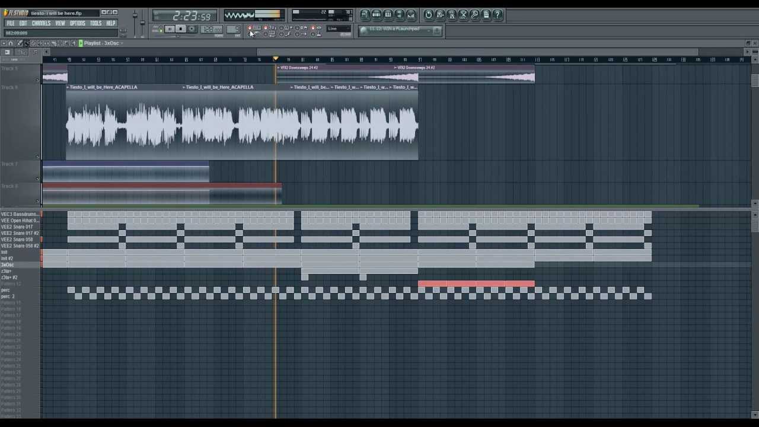The width and height of the screenshot is (759, 427).
Task: Click the green playlist pattern selector arrow
Action: pos(81,43)
